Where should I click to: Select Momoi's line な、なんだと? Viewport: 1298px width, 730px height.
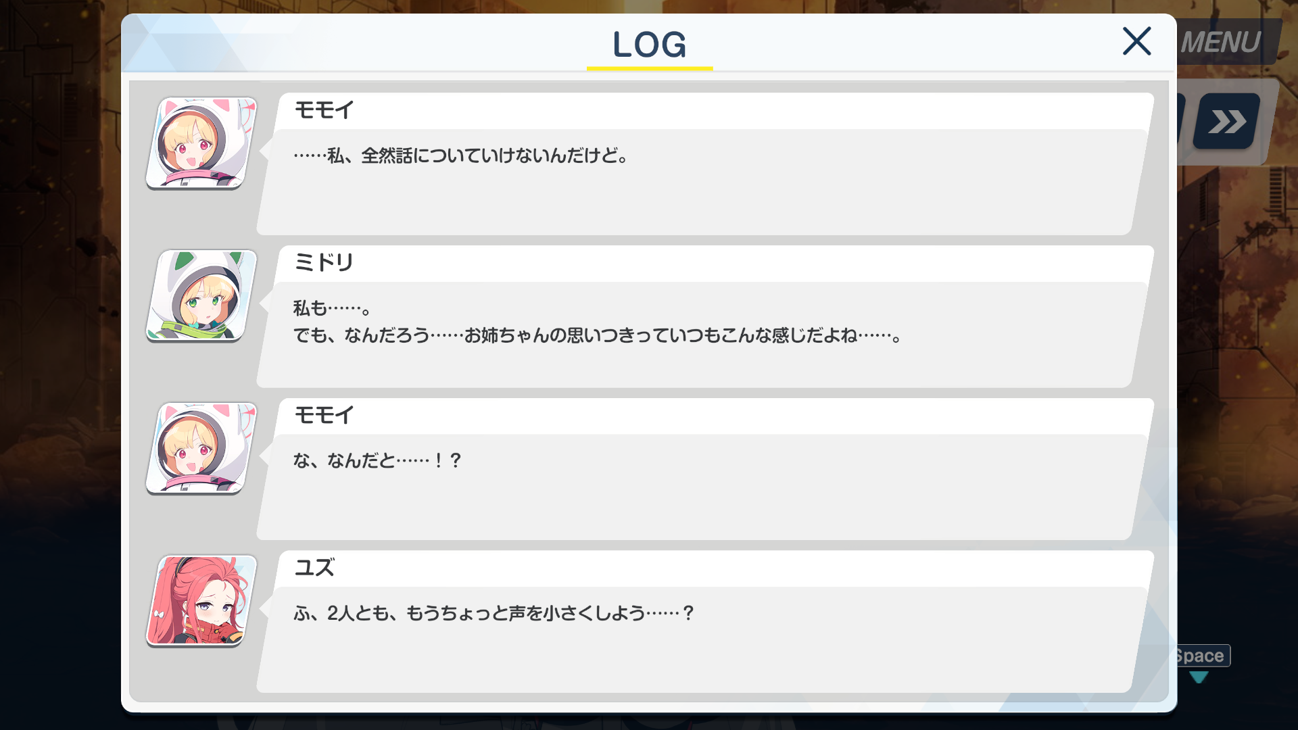[378, 461]
